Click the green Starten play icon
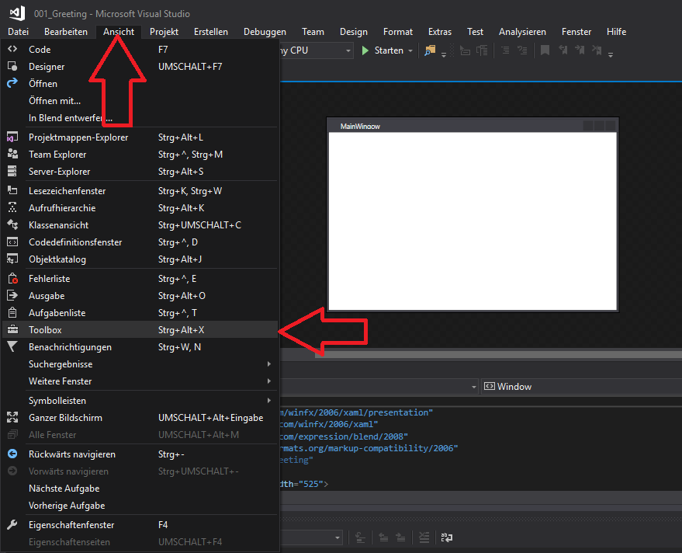This screenshot has width=682, height=553. click(365, 50)
